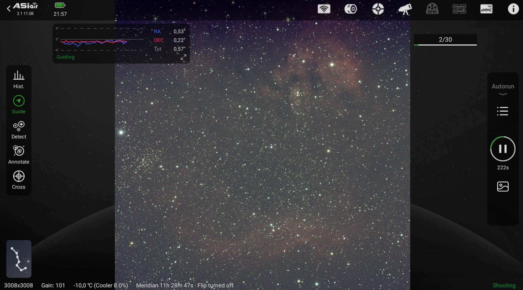This screenshot has height=290, width=523.
Task: Open the Autorun plan list
Action: 502,111
